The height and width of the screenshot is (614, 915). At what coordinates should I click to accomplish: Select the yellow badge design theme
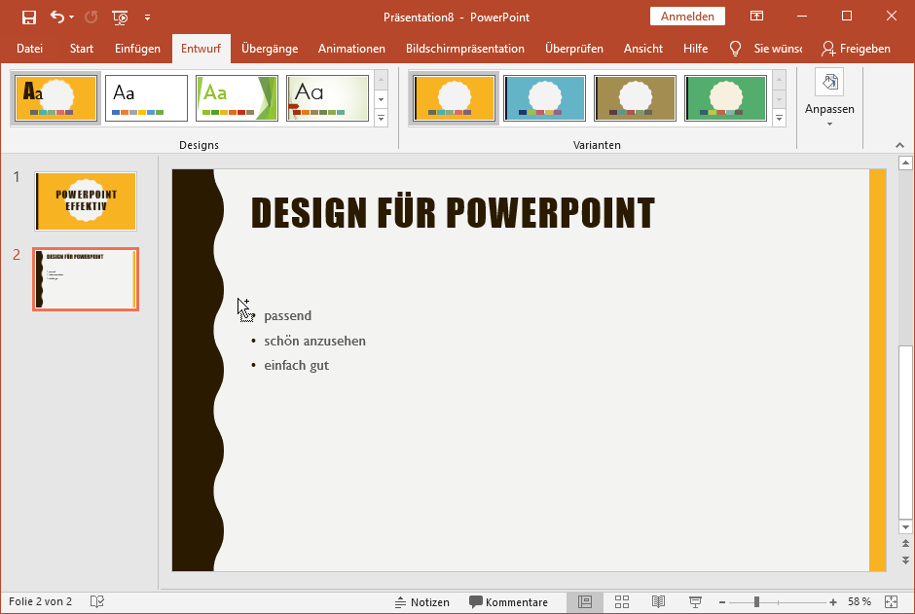[56, 98]
